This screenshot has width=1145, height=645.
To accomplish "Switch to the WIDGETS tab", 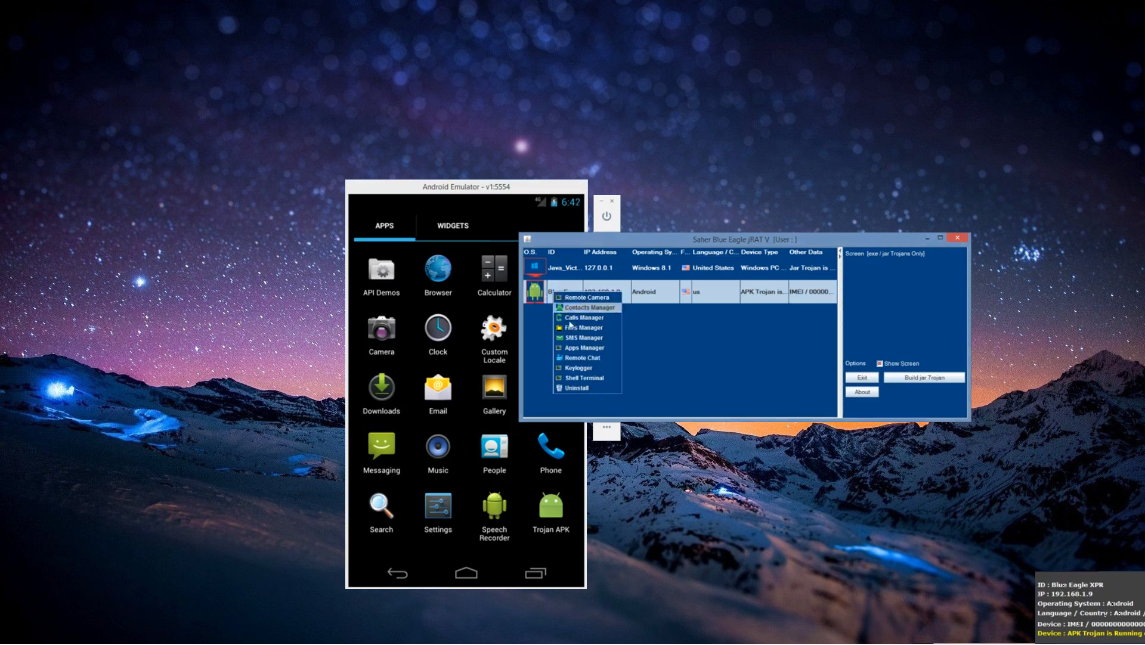I will (x=453, y=226).
